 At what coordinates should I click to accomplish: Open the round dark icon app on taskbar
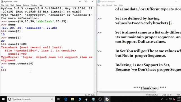pyautogui.click(x=100, y=99)
